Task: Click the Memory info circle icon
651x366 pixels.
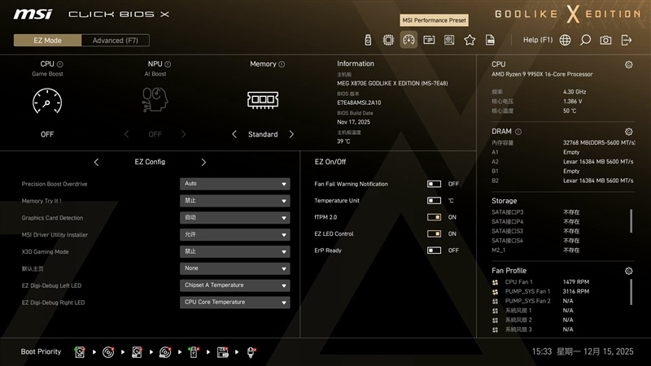Action: click(x=282, y=64)
